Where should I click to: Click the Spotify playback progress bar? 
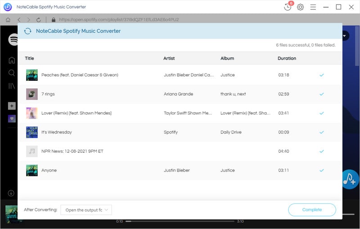[x=180, y=221]
